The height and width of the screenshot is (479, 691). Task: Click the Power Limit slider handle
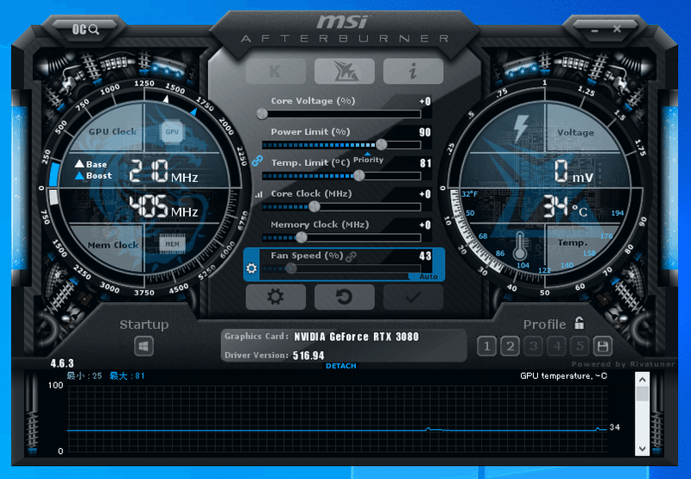(381, 144)
